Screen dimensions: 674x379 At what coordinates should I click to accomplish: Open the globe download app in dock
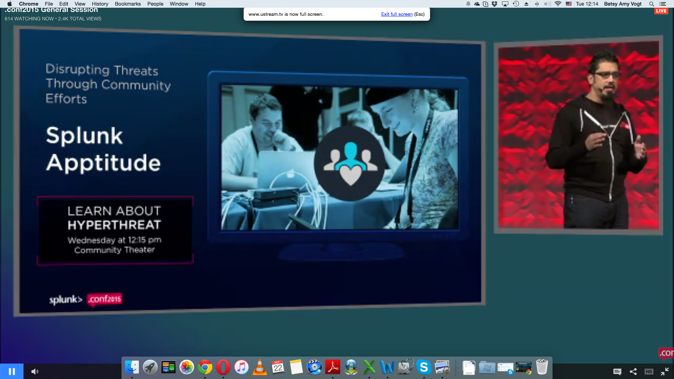pyautogui.click(x=351, y=367)
